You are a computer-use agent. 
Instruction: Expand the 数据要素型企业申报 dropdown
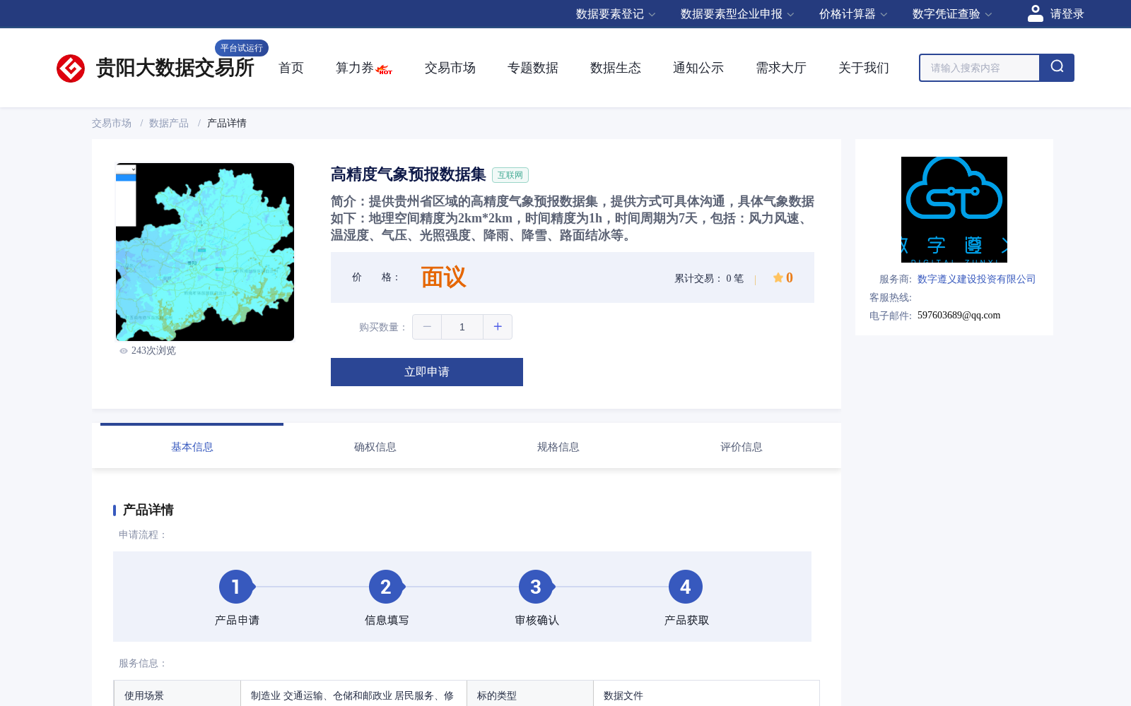[737, 14]
